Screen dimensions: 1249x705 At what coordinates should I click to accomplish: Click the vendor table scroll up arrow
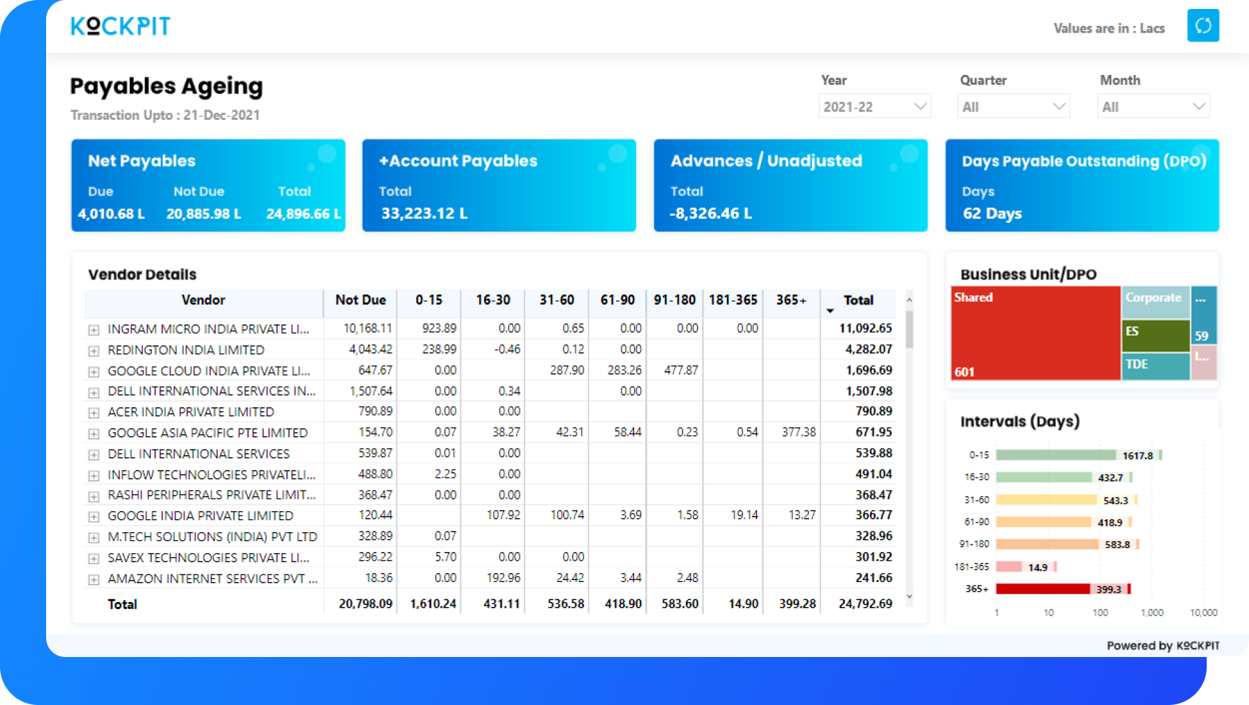[909, 300]
